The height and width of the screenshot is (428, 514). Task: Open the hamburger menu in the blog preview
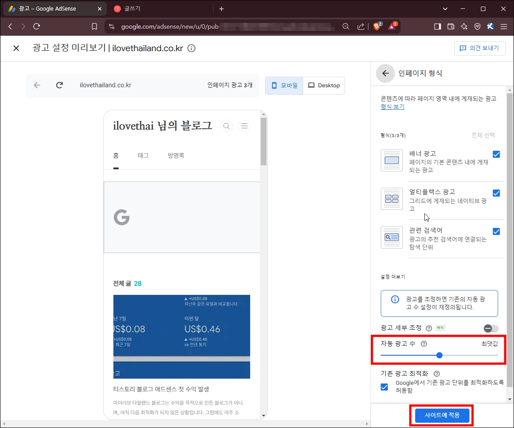[244, 126]
